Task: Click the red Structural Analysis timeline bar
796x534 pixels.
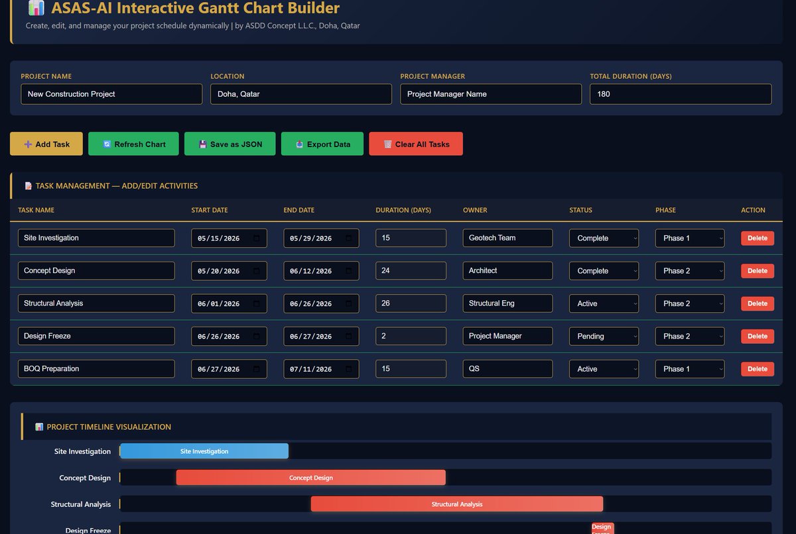Action: pos(457,504)
